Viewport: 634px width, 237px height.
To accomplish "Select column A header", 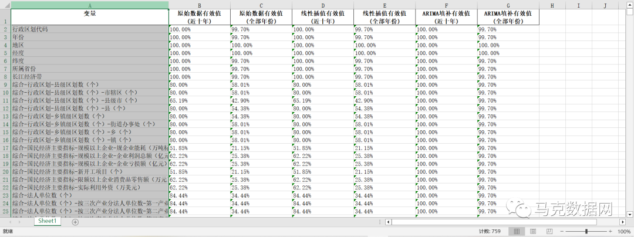I will [90, 5].
